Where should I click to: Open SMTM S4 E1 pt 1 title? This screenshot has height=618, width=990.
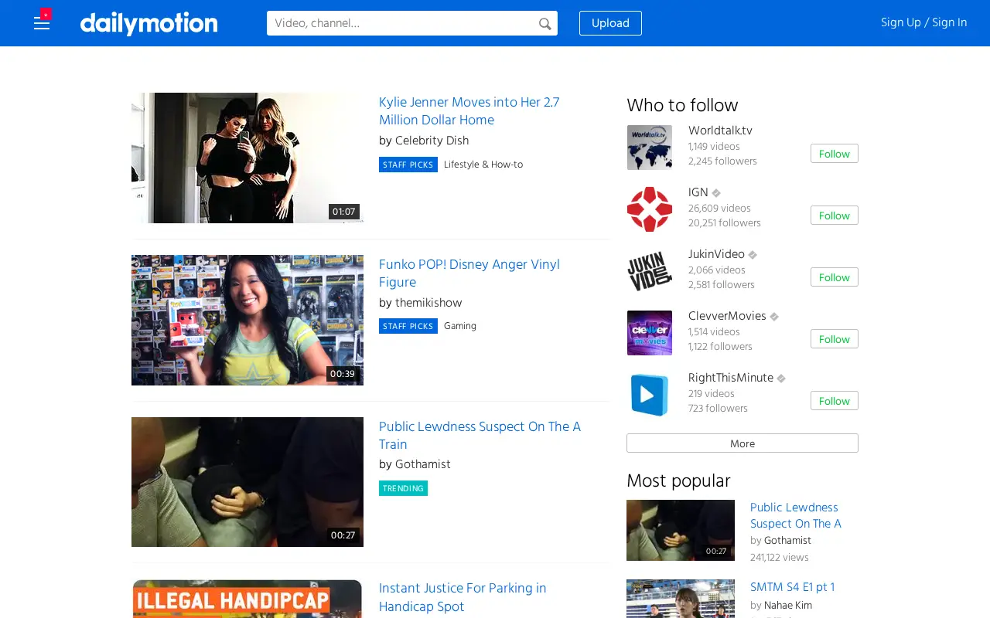point(792,587)
